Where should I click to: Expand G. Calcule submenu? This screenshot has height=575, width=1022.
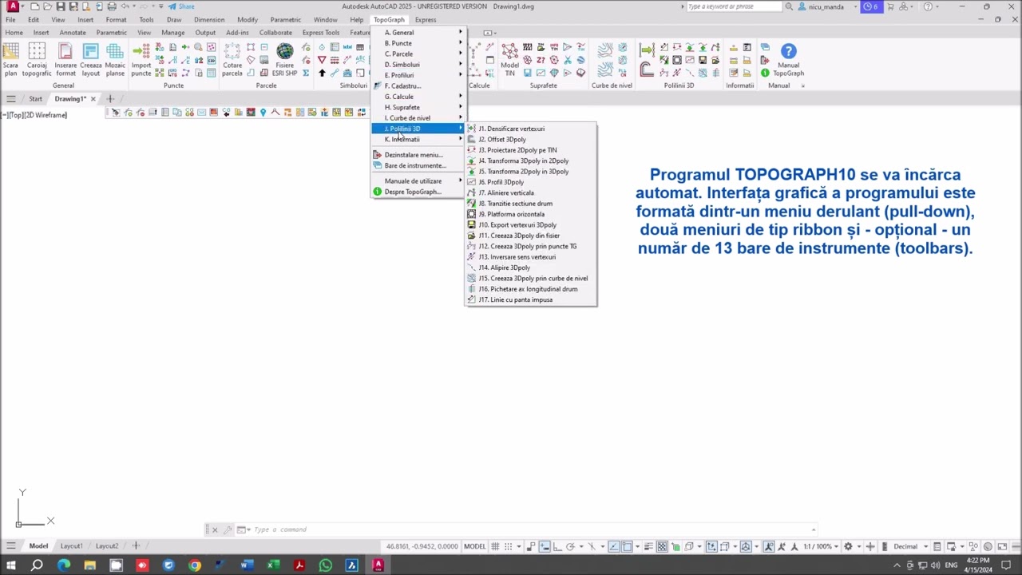coord(418,97)
